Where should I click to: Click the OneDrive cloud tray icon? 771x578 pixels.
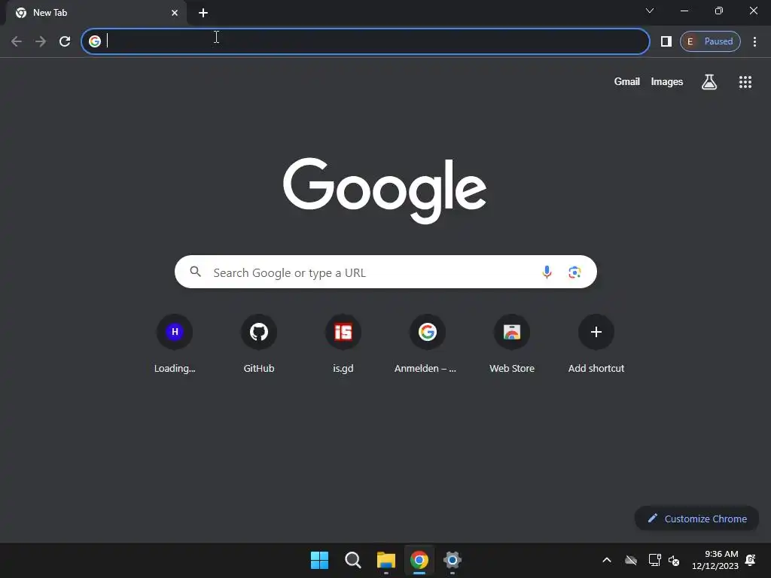pos(631,560)
